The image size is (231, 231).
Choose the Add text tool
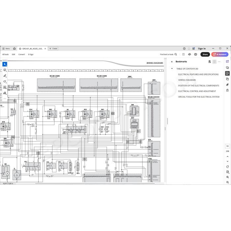[5, 87]
